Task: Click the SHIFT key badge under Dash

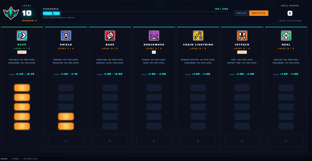Action: pos(22,52)
